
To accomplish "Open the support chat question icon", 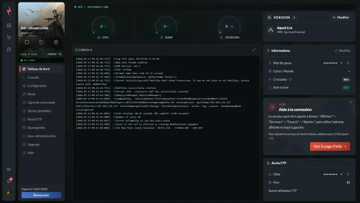I will click(x=9, y=49).
